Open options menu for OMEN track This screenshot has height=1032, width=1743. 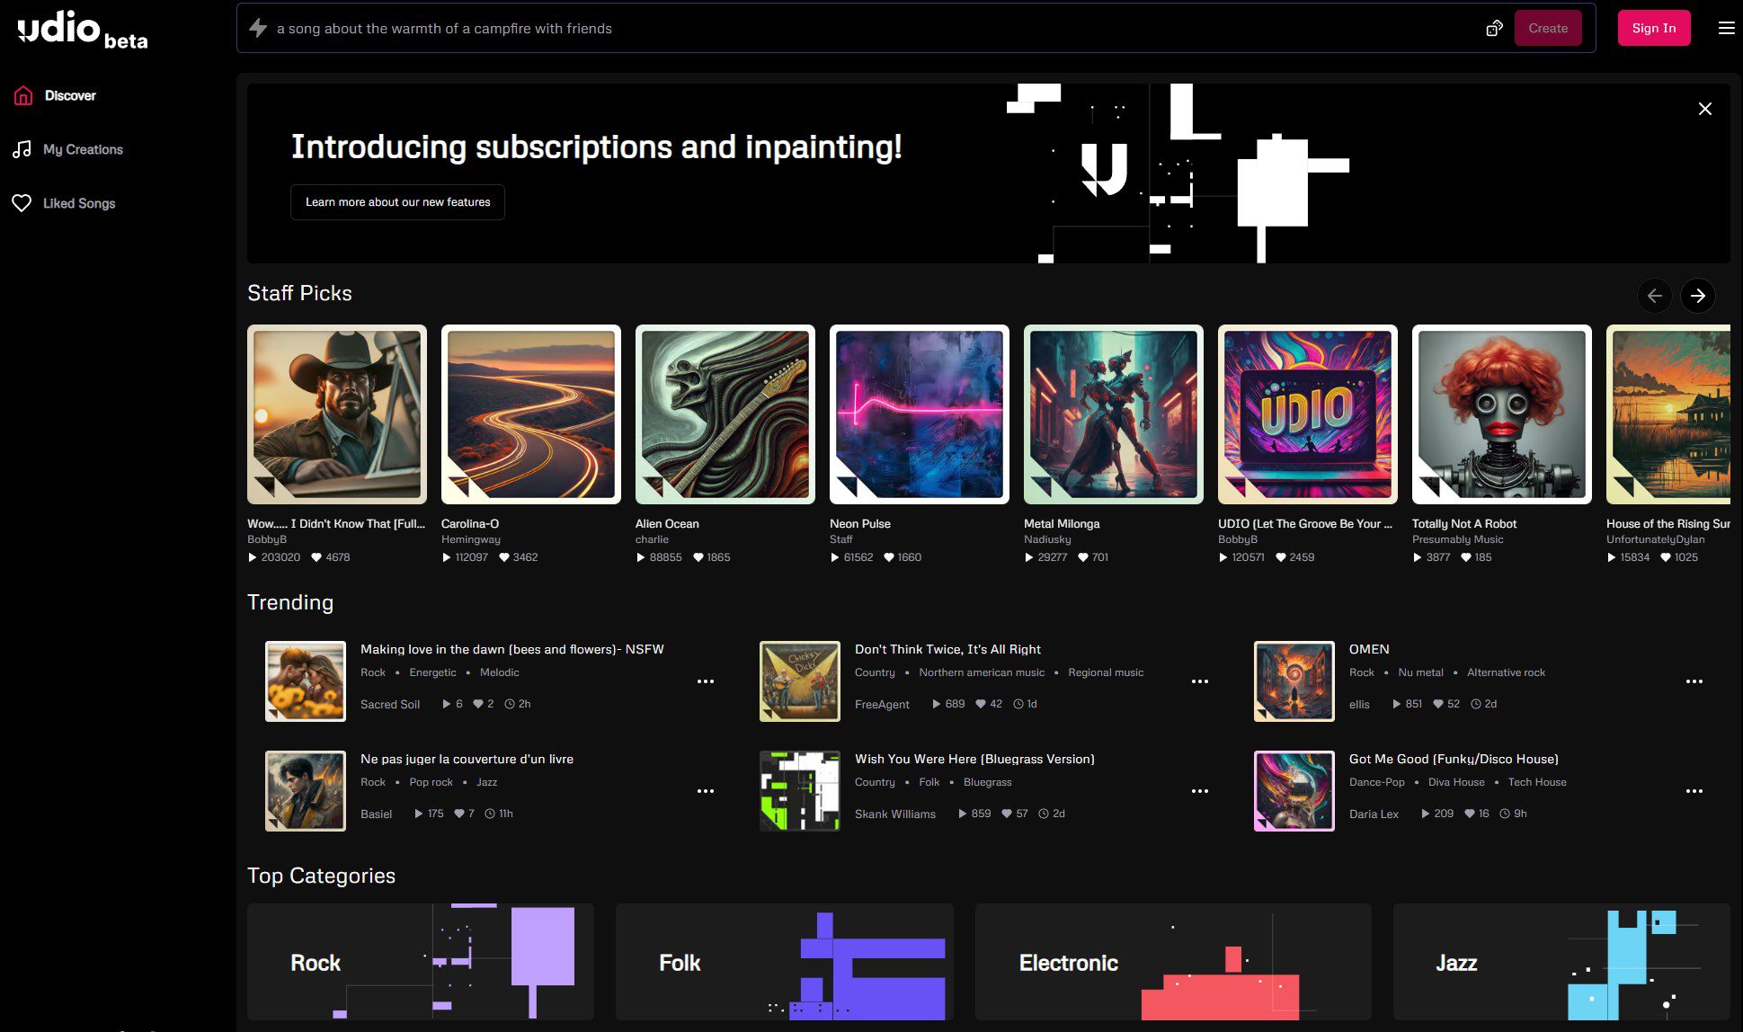tap(1694, 681)
